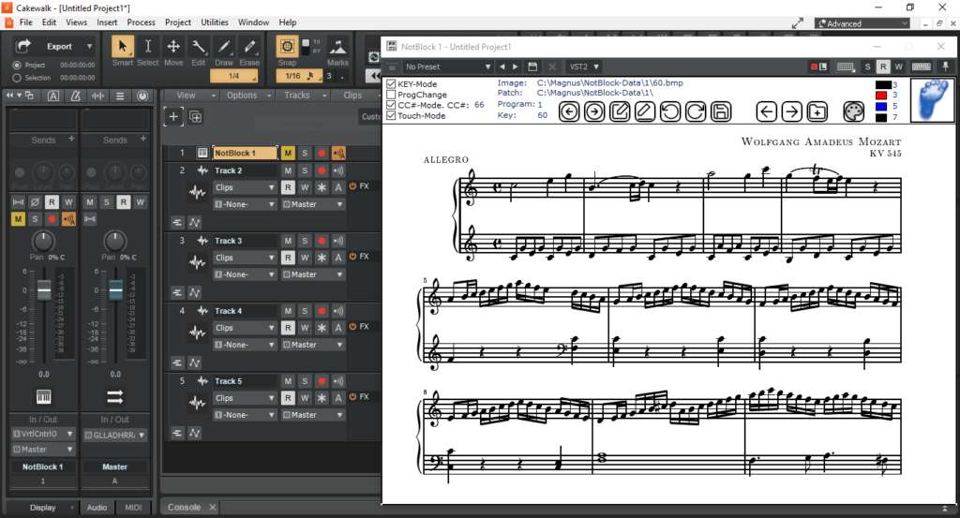Toggle Track 4 FX power button
The height and width of the screenshot is (518, 960).
click(352, 327)
